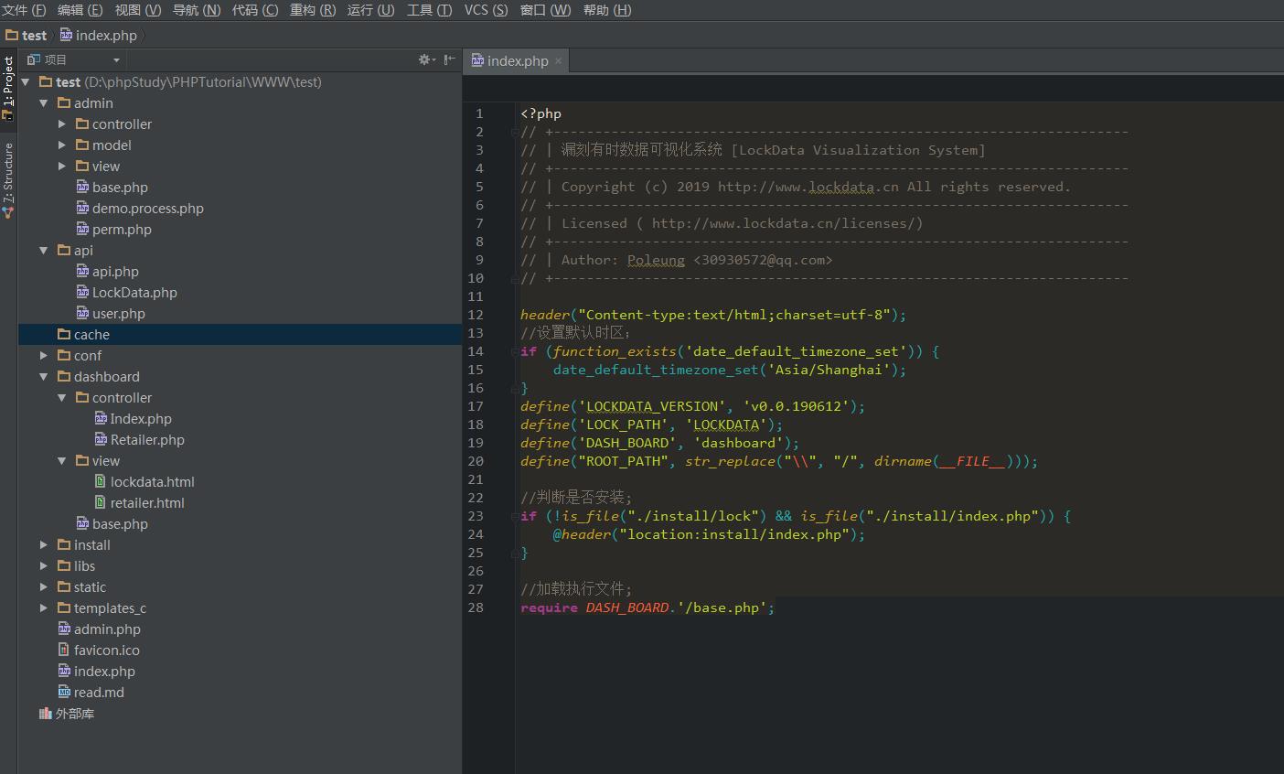The image size is (1284, 774).
Task: Click the Index.php controller file icon
Action: [101, 419]
